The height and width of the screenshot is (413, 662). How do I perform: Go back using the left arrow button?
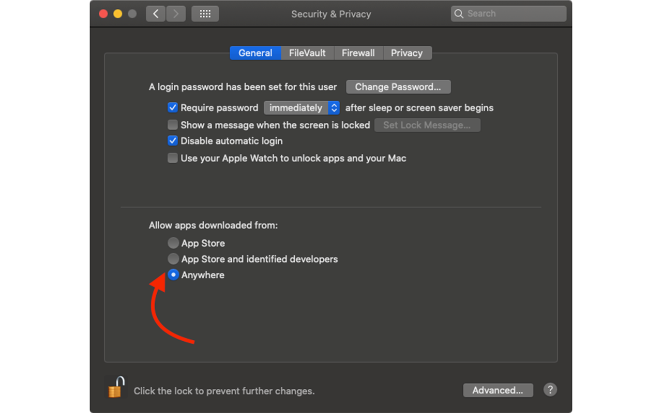coord(156,14)
